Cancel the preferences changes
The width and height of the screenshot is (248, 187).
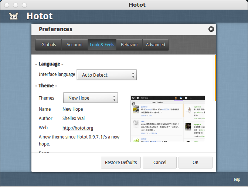160,163
